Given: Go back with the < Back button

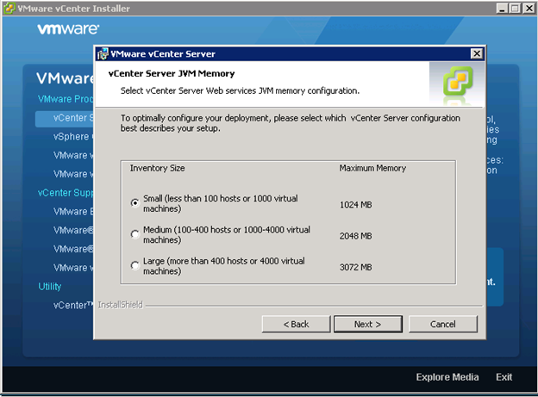Looking at the screenshot, I should tap(296, 324).
